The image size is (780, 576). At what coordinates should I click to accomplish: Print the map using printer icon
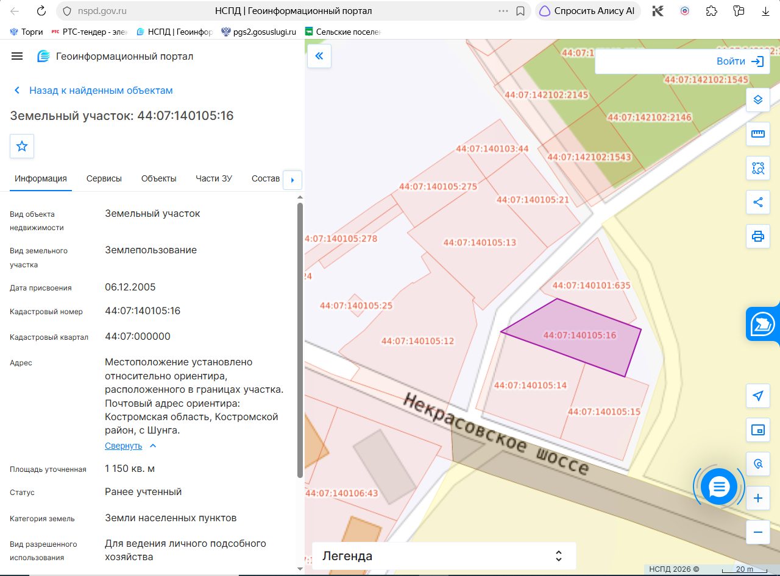click(x=758, y=236)
